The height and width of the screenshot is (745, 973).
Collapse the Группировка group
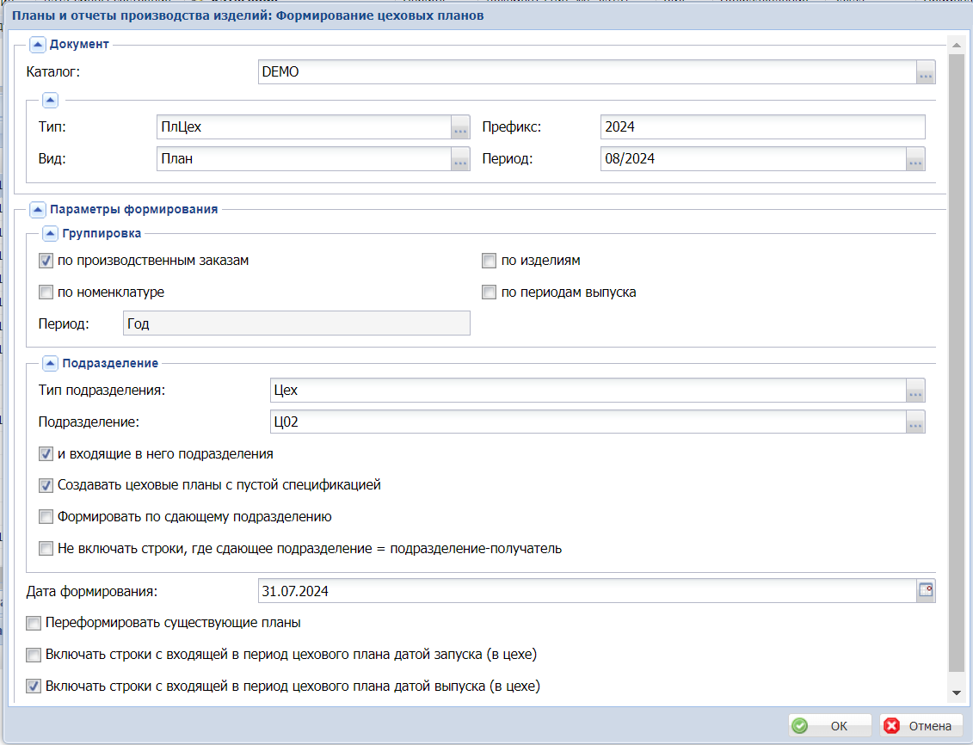50,233
